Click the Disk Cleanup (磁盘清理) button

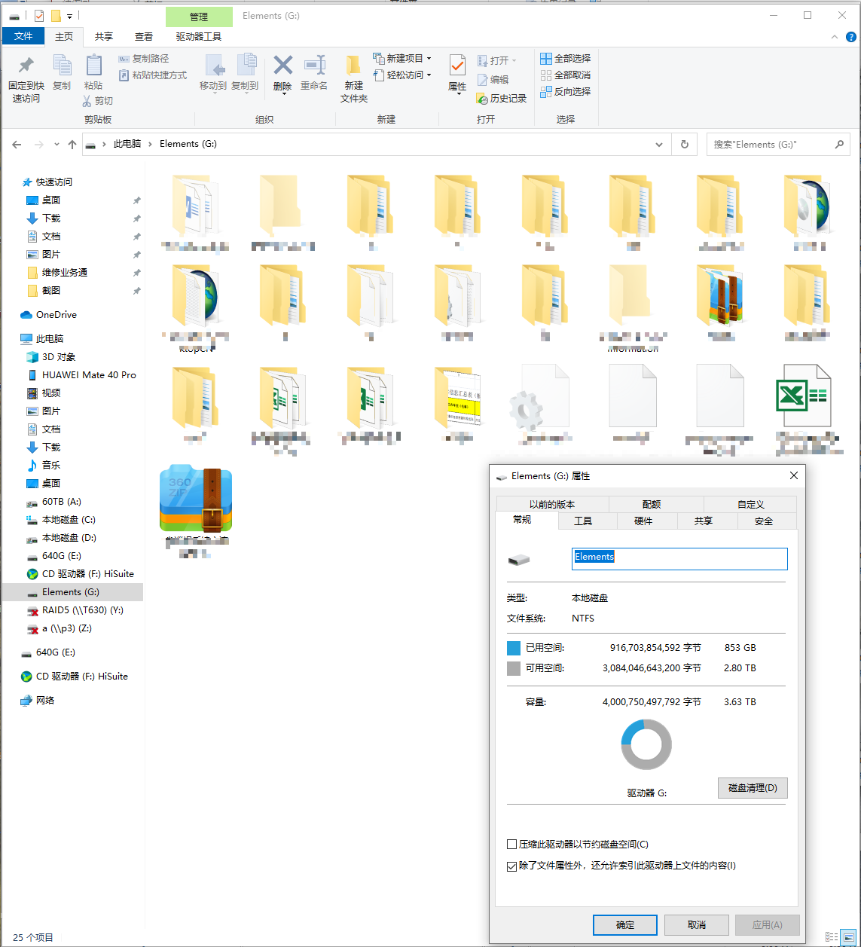[x=752, y=788]
